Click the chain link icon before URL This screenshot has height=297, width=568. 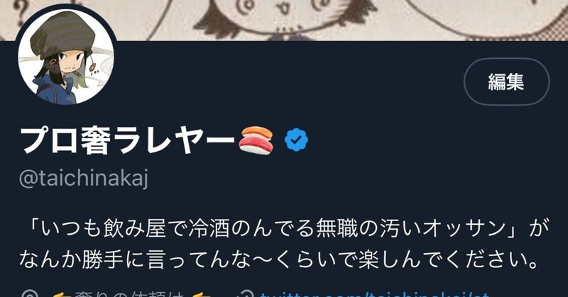click(247, 293)
